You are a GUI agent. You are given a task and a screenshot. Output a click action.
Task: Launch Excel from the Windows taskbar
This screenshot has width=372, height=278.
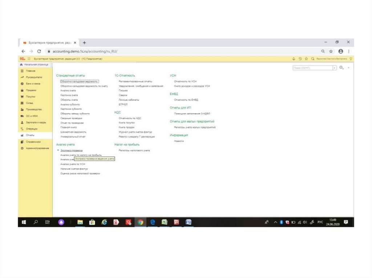(x=164, y=222)
